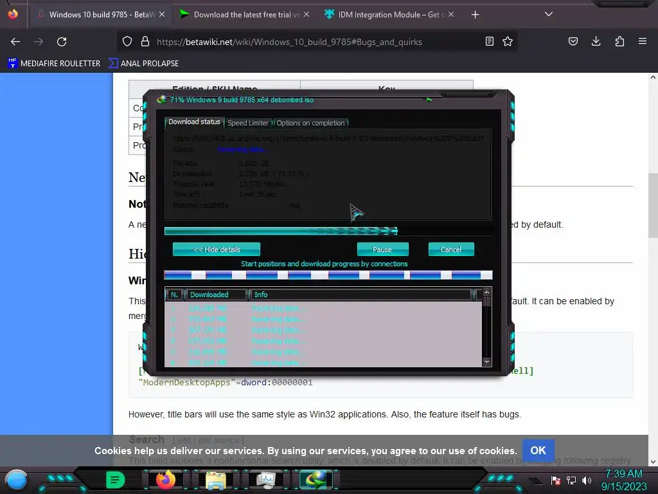Select first connection row in list
The width and height of the screenshot is (658, 494).
coord(323,308)
